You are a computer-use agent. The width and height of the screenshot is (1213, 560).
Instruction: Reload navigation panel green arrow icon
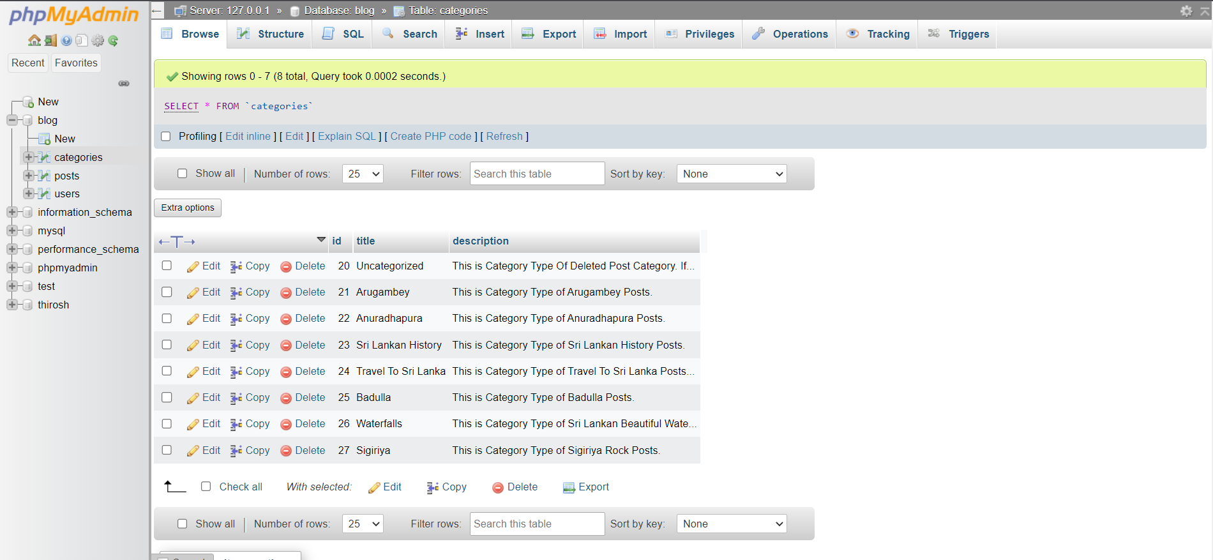[x=113, y=41]
